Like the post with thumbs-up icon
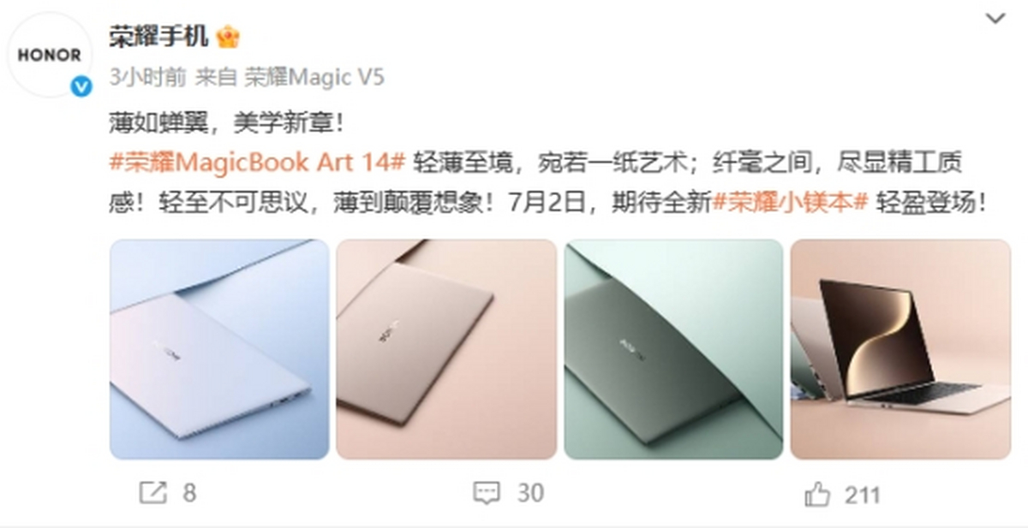The image size is (1028, 528). point(817,493)
